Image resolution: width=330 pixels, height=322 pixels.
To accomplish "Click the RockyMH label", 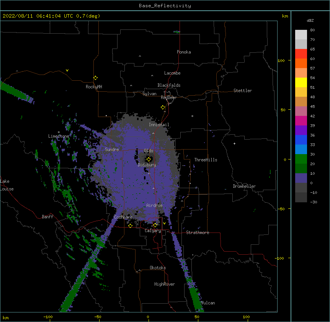I will (x=94, y=87).
